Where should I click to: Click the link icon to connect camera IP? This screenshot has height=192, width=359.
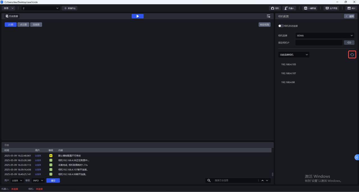pyautogui.click(x=349, y=43)
